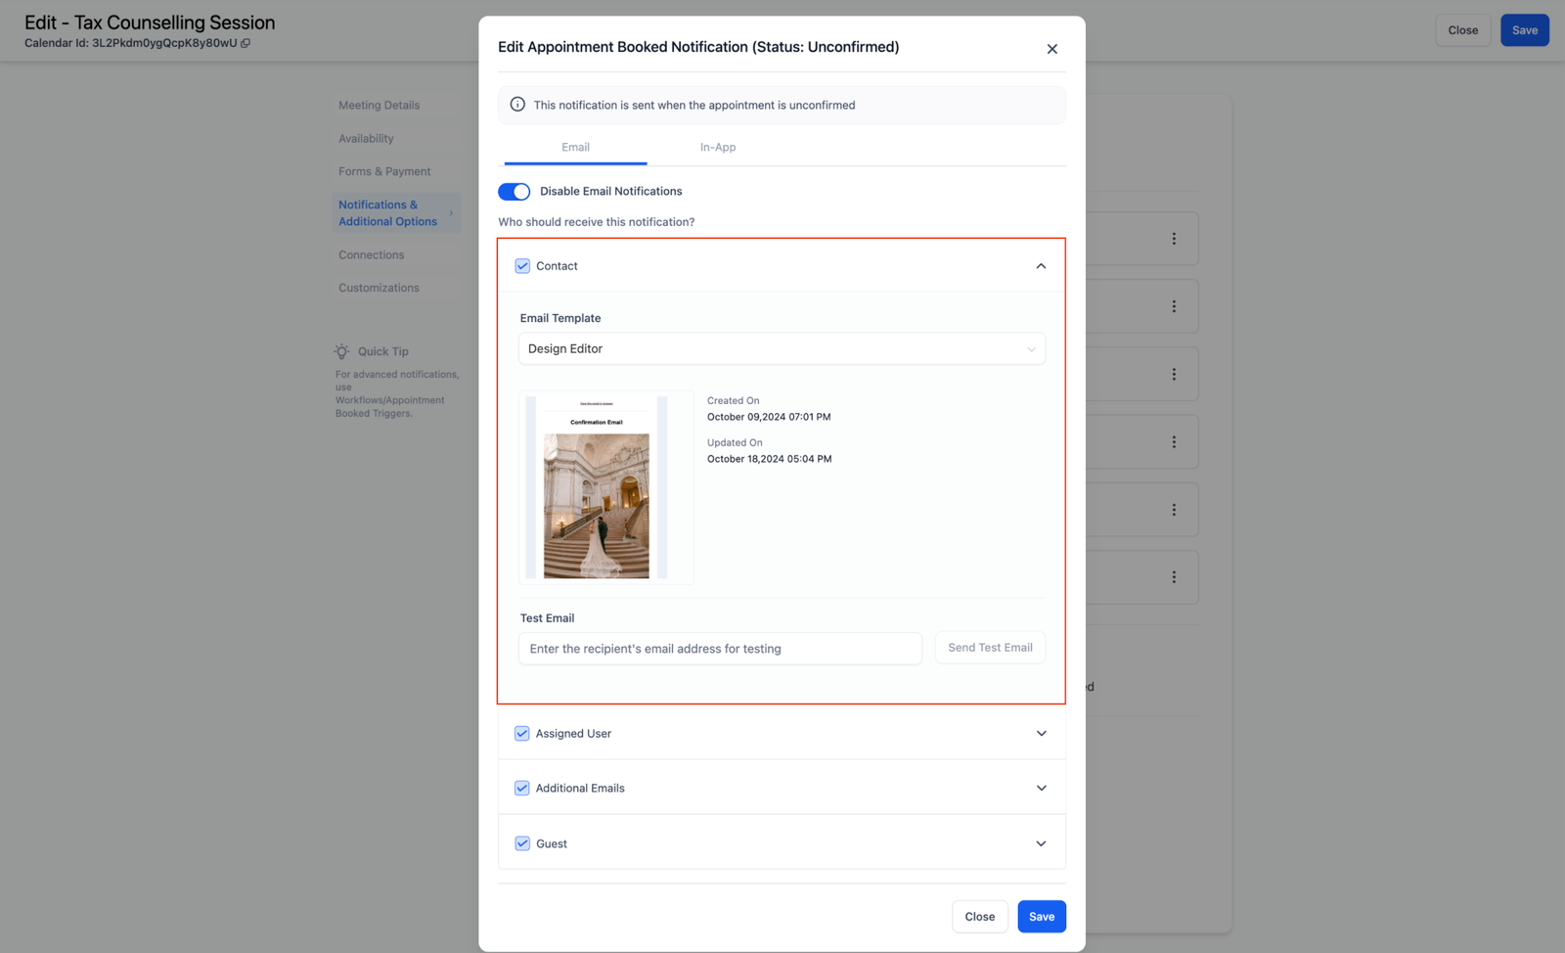
Task: Switch to the In-App tab
Action: tap(717, 148)
